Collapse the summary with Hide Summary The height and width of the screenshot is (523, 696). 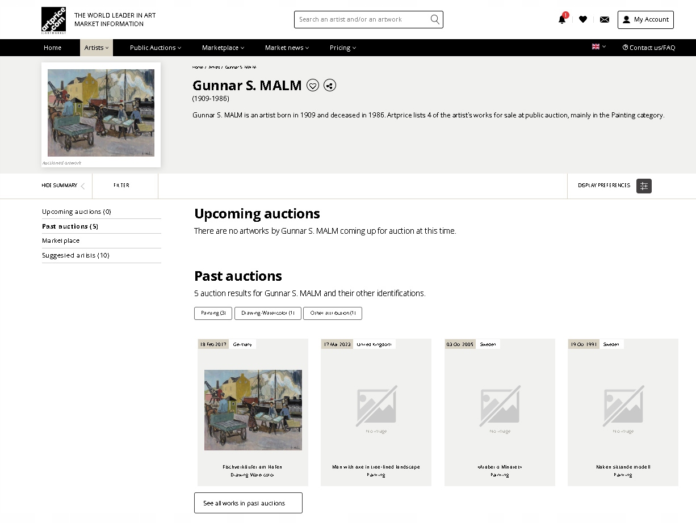[x=63, y=185]
